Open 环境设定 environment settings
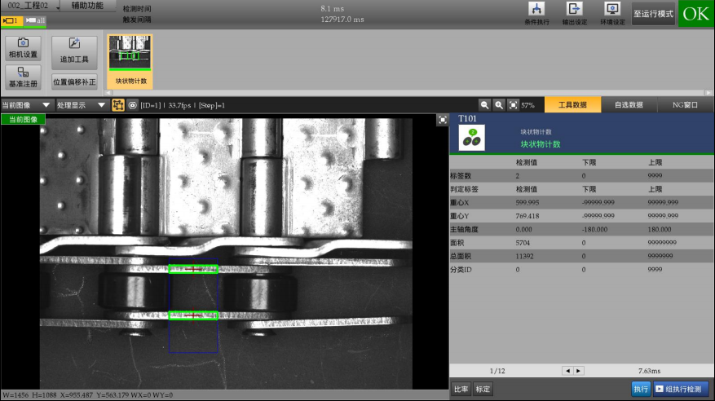Screen dimensions: 715x401 pos(612,13)
